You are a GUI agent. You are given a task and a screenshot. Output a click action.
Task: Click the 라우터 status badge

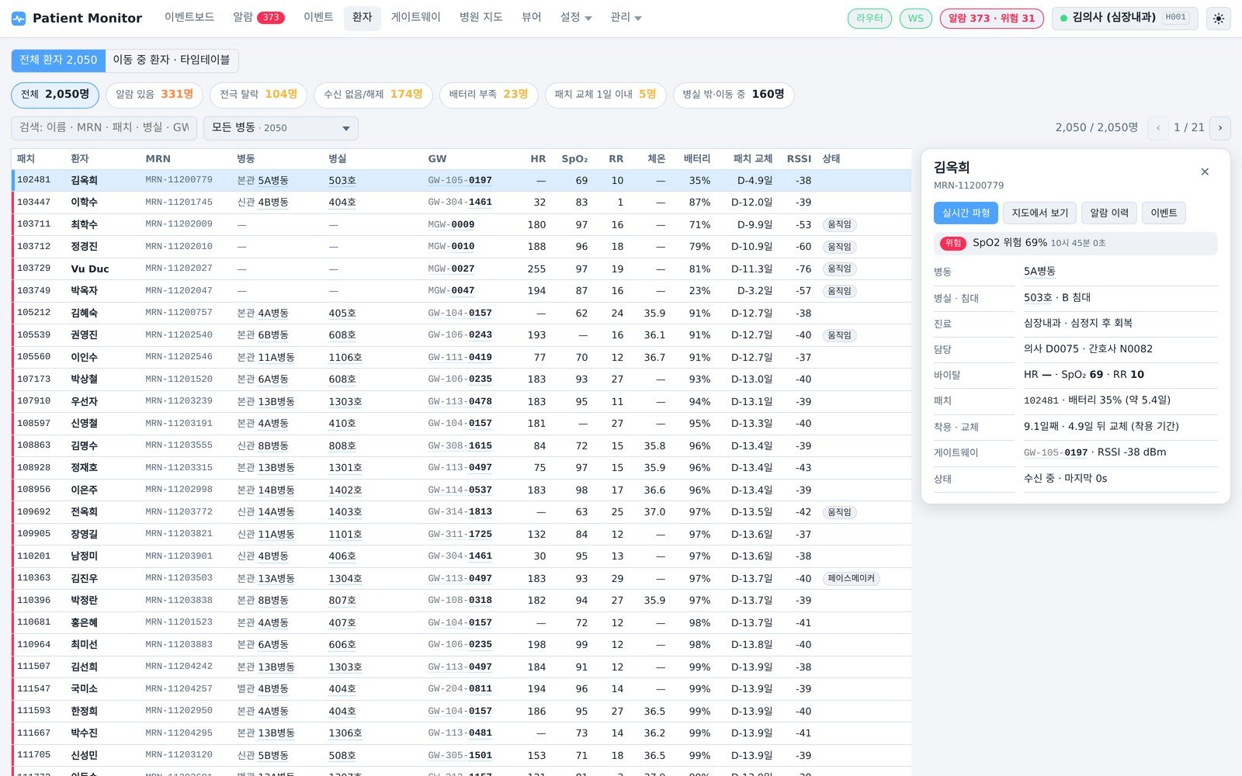tap(869, 19)
